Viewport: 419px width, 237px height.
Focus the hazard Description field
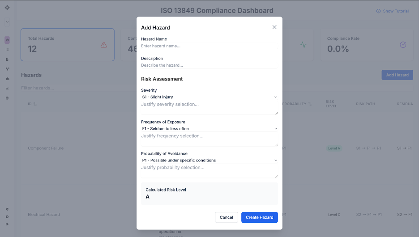[x=209, y=65]
